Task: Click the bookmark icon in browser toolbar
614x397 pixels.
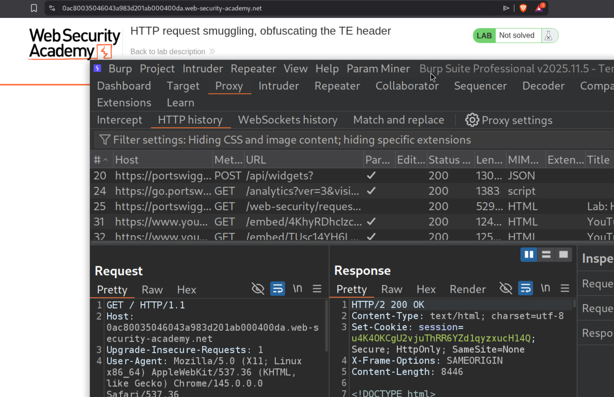Action: click(x=34, y=8)
